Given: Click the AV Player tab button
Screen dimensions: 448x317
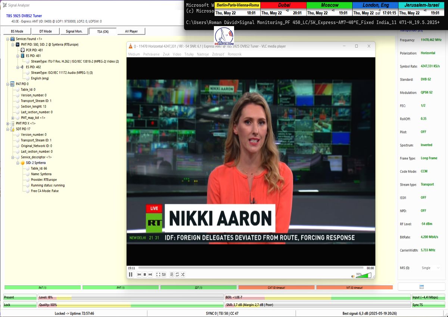Looking at the screenshot, I should [131, 31].
